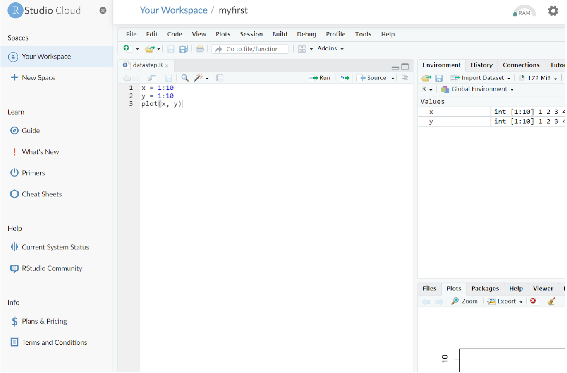
Task: Click the red remove current plot icon
Action: [x=533, y=301]
